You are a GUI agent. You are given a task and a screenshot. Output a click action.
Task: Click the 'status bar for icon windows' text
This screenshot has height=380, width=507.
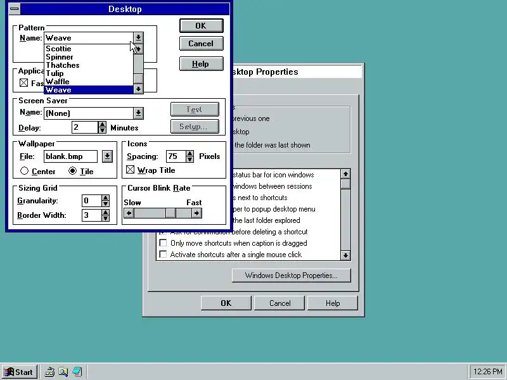click(273, 175)
